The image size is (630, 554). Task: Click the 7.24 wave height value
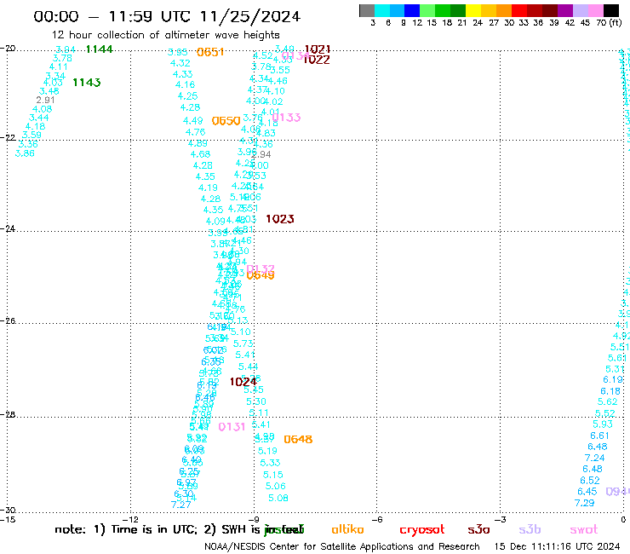click(594, 458)
